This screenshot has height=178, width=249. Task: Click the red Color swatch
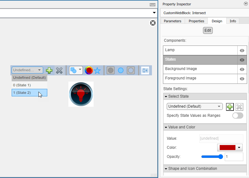click(x=227, y=148)
